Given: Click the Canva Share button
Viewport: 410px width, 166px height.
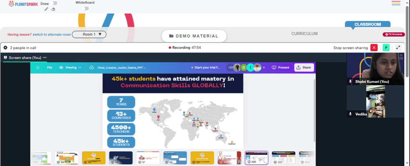Looking at the screenshot, I should pyautogui.click(x=304, y=67).
